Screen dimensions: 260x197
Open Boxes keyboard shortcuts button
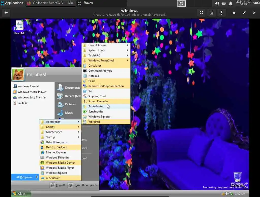(x=212, y=13)
